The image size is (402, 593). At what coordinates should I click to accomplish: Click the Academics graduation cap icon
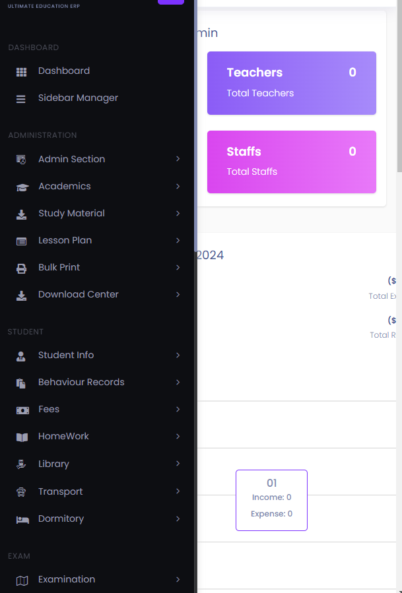point(22,187)
